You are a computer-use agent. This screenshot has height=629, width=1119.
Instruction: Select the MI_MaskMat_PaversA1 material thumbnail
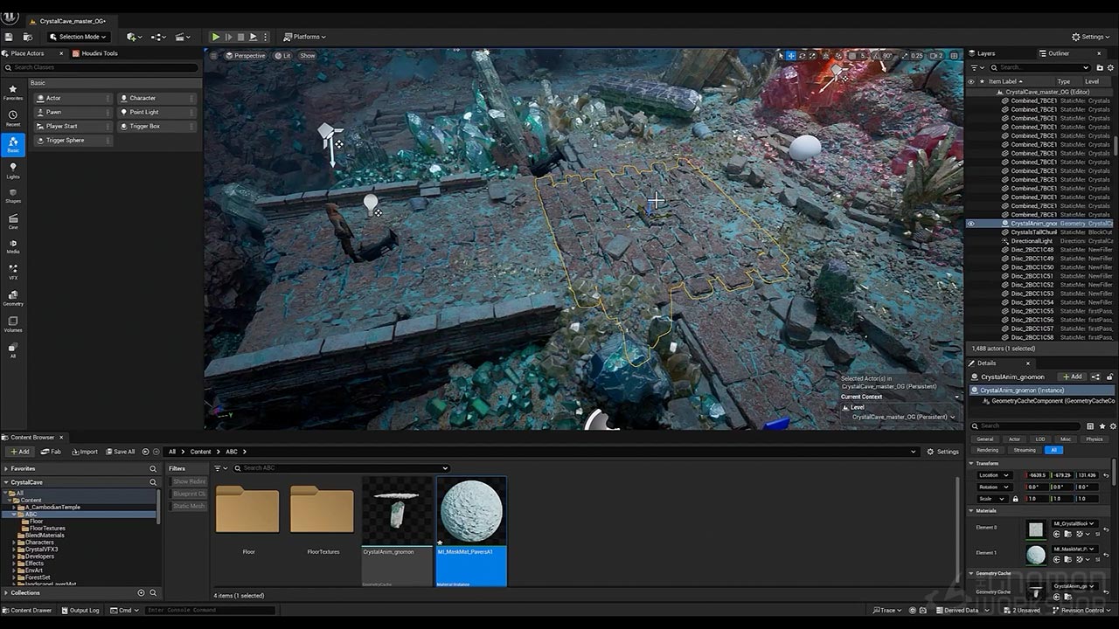[x=471, y=511]
